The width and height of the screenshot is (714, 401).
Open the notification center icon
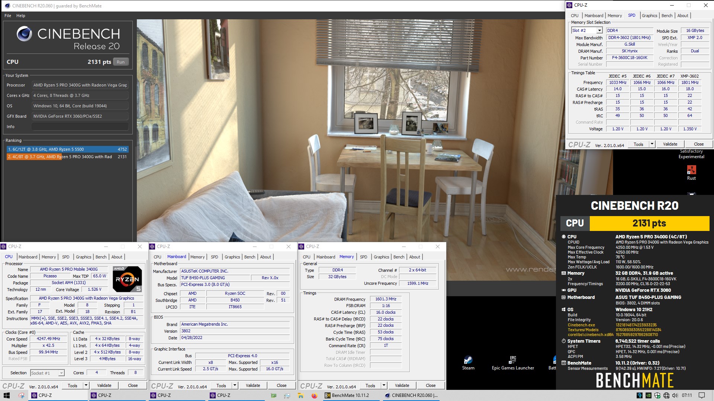tap(702, 395)
